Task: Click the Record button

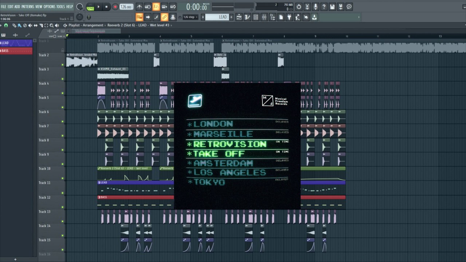Action: coord(115,7)
